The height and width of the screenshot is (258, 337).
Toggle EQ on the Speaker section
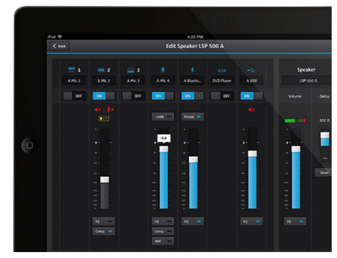(x=295, y=221)
